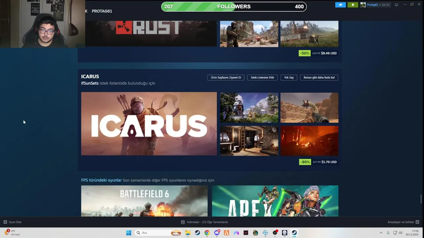Open the Steam announcements megaphone icon
This screenshot has height=238, width=424.
(x=340, y=5)
